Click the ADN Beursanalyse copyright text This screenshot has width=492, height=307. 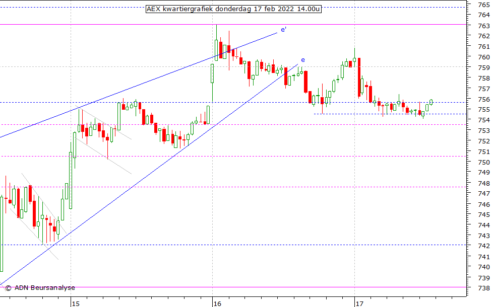(x=40, y=288)
